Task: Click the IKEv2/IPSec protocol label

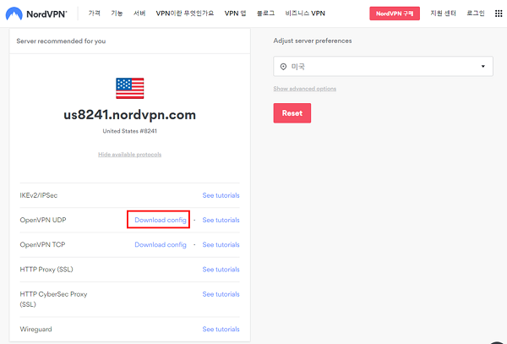Action: (39, 195)
